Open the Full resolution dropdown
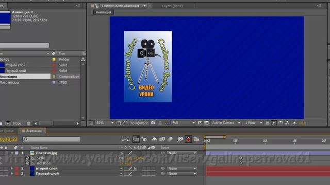Screen dimensions: 330x185 click(183, 123)
